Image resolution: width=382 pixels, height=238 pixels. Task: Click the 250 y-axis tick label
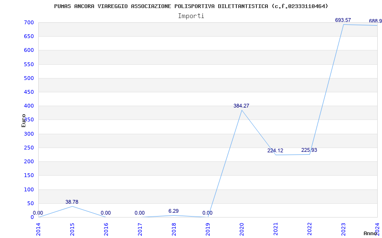29,148
